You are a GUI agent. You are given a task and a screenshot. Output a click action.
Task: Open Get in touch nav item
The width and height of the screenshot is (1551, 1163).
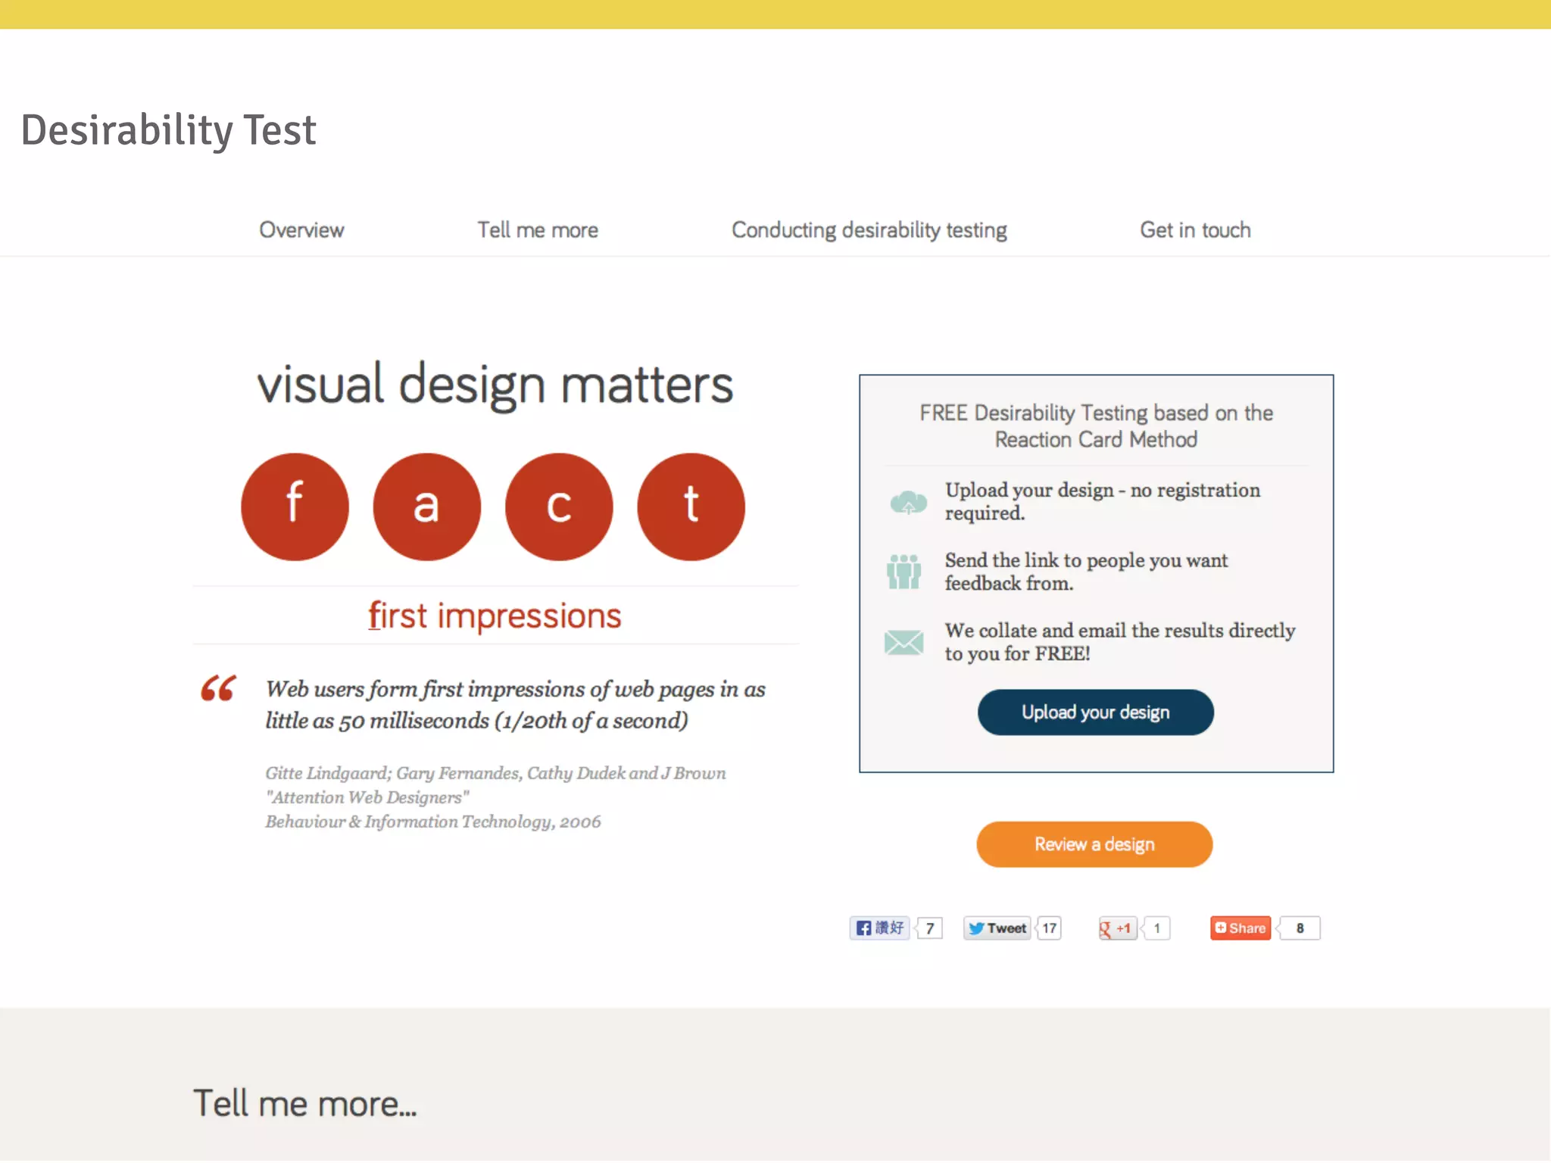(1195, 230)
